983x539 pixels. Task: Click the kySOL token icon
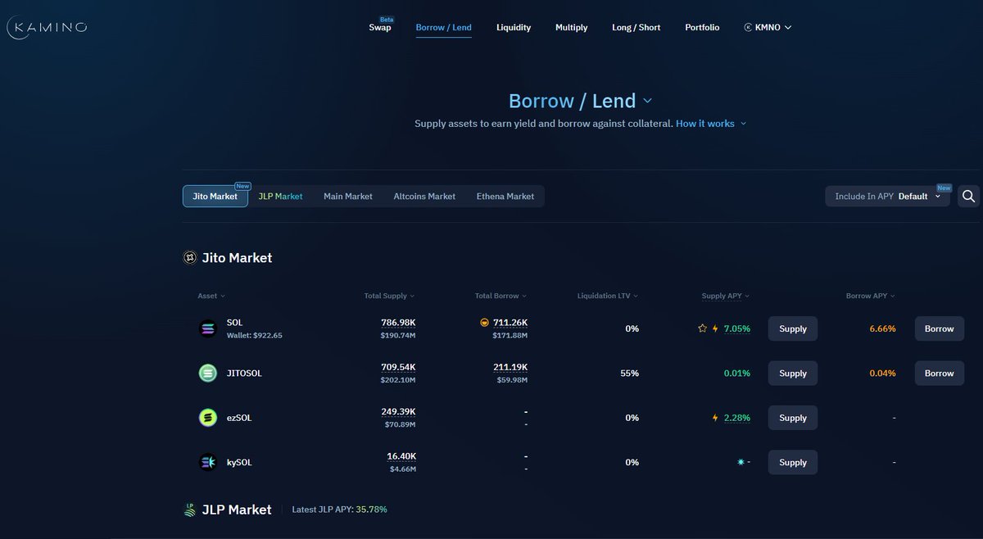pyautogui.click(x=208, y=462)
